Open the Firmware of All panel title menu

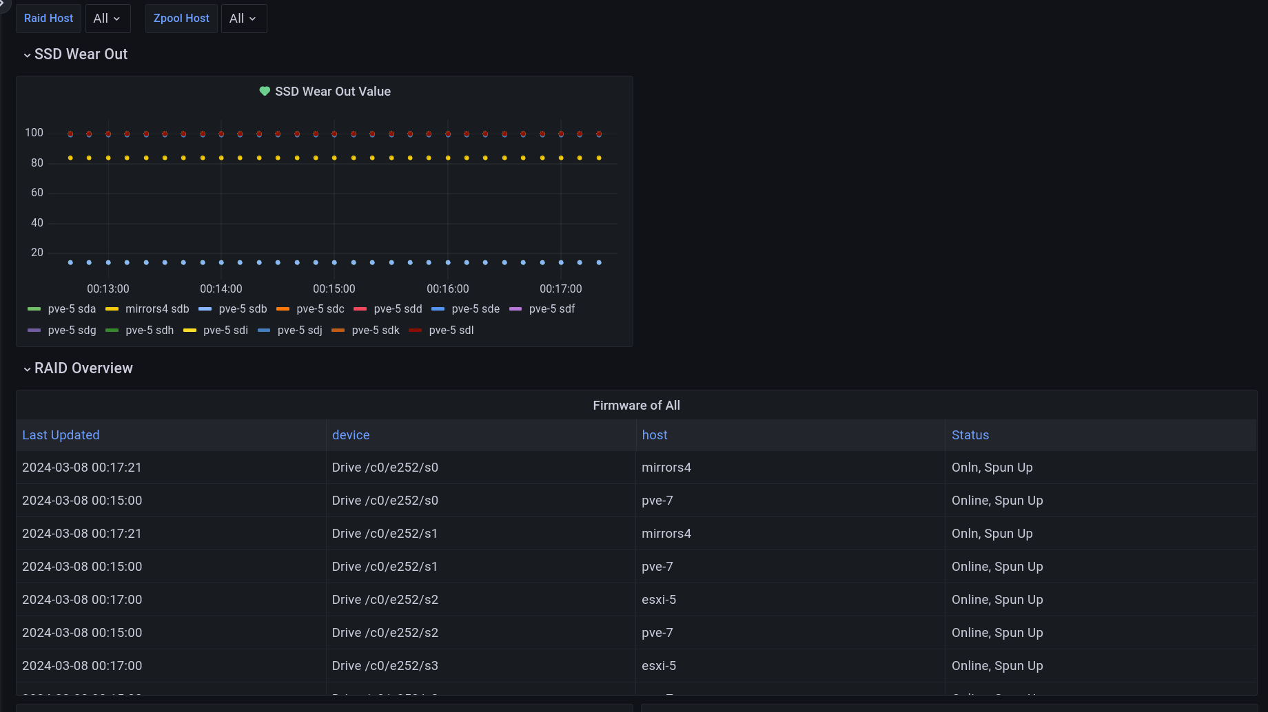636,406
